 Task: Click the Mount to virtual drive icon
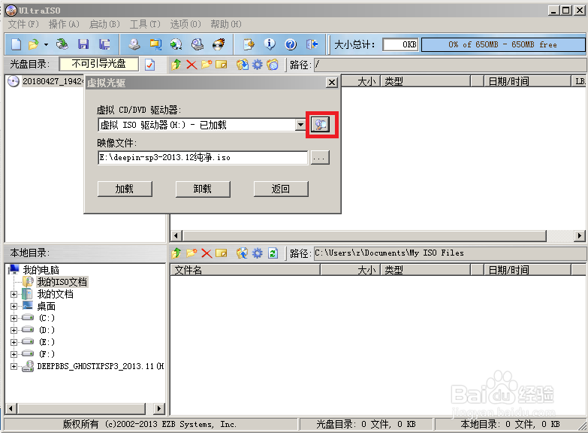[198, 44]
